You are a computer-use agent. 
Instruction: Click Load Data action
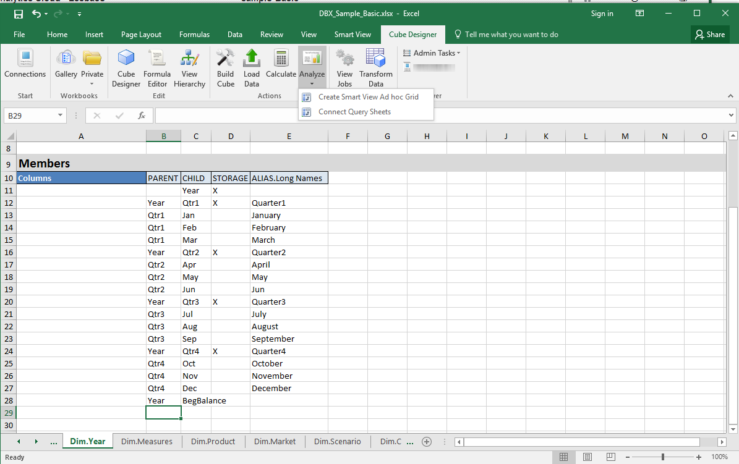coord(251,69)
